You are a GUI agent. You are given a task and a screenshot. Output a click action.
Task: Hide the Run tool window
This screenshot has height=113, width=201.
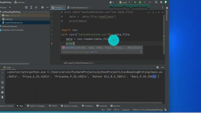(x=163, y=67)
